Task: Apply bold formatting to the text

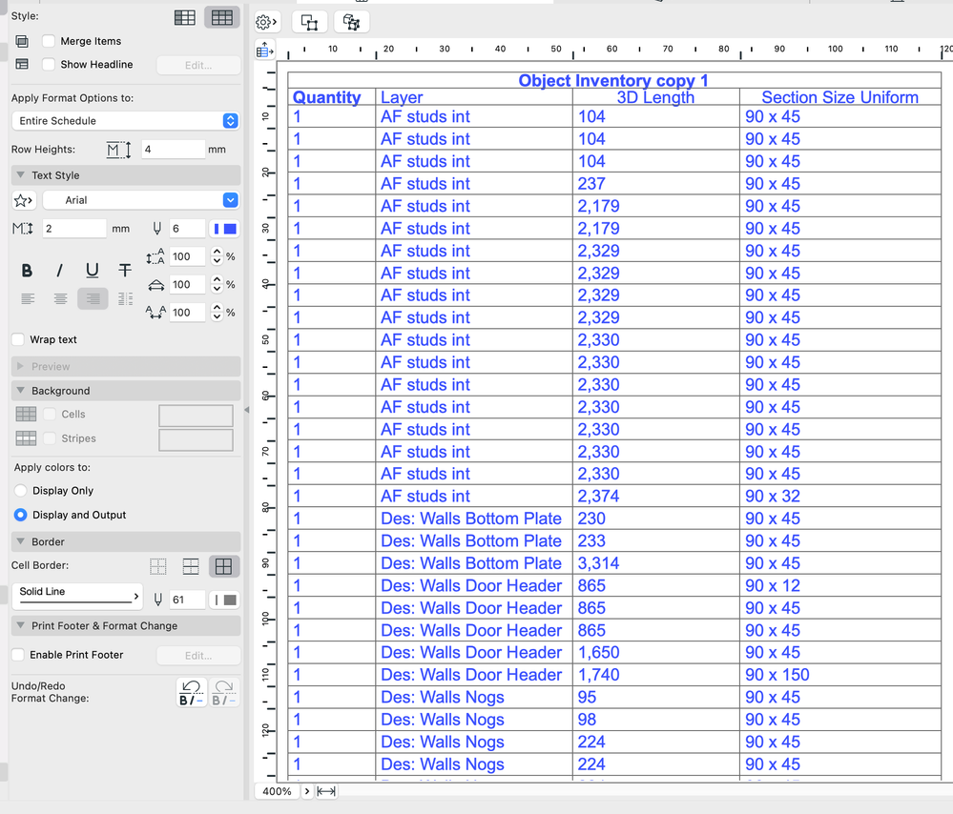Action: pyautogui.click(x=27, y=270)
